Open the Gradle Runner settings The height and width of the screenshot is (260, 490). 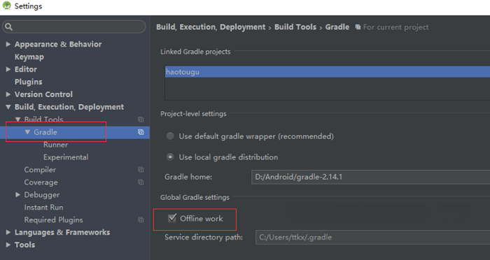click(x=55, y=145)
